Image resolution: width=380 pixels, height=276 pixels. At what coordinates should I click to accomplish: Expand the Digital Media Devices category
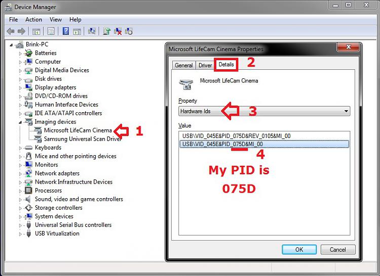pos(20,71)
